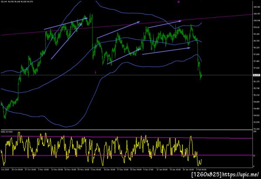Click the '20 Oct 00:00' date label
The height and width of the screenshot is (179, 261).
17,170
